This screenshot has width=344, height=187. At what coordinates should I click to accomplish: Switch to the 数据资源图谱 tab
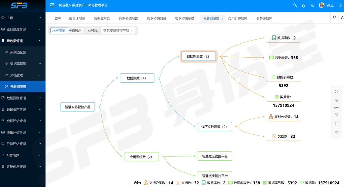point(185,19)
